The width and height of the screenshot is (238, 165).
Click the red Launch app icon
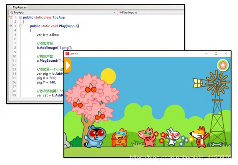(x=67, y=54)
